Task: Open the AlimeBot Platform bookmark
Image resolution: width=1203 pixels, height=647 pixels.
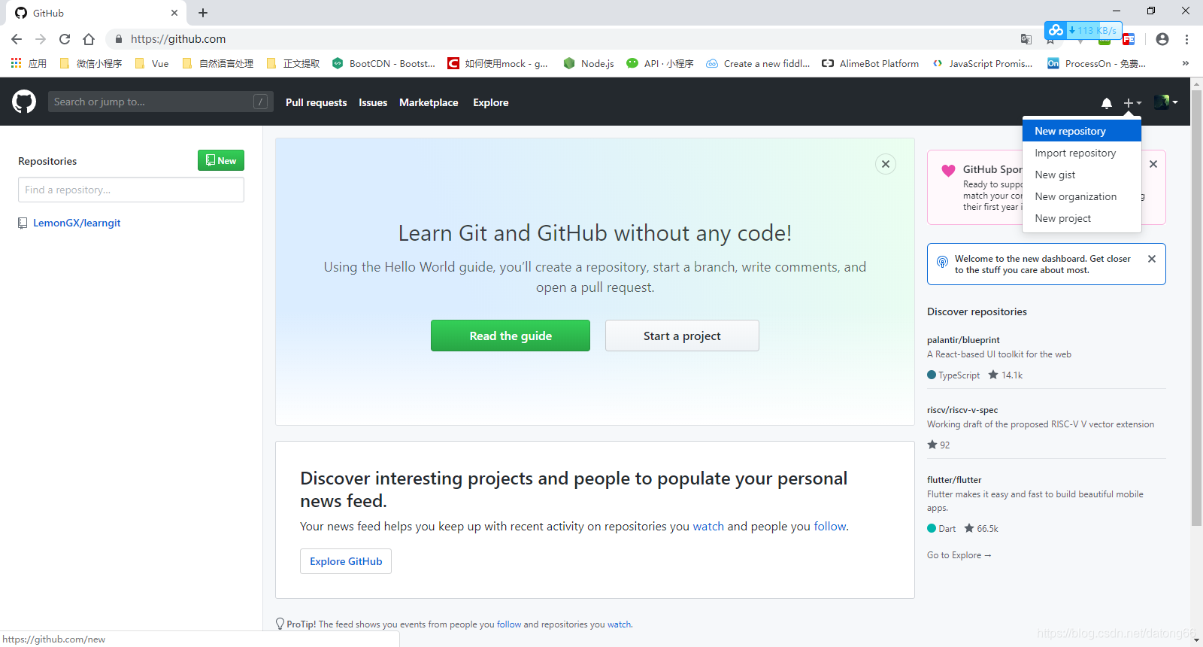Action: pos(870,64)
